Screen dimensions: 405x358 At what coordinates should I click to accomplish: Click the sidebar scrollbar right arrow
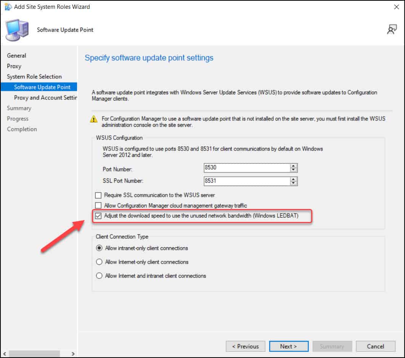(73, 353)
